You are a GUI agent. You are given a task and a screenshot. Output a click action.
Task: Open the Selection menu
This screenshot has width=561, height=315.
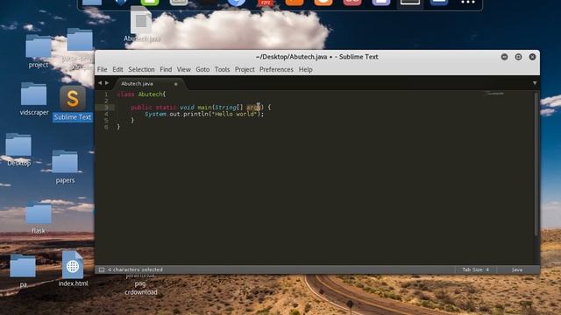[141, 69]
